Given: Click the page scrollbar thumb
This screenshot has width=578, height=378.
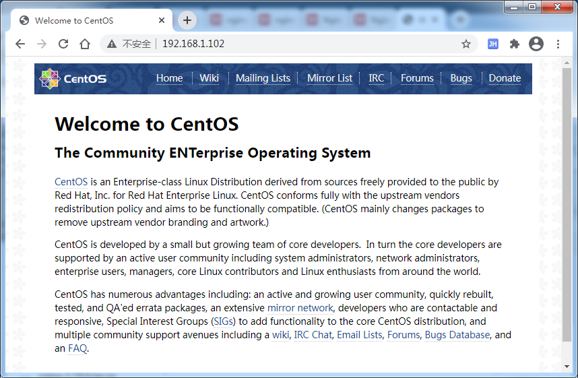Looking at the screenshot, I should tap(567, 204).
